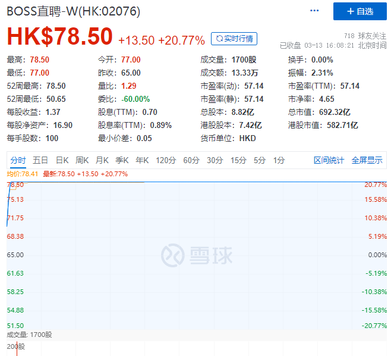This screenshot has height=356, width=391.
Task: Open the 季K chart tab
Action: coord(122,160)
